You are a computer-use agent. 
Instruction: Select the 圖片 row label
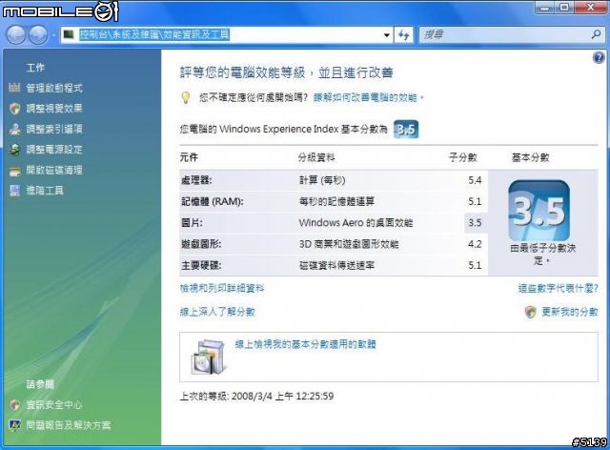tap(192, 223)
